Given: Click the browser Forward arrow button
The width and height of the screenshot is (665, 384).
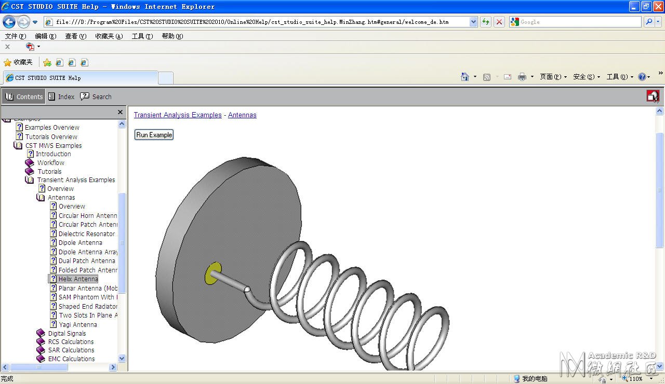Looking at the screenshot, I should [23, 22].
